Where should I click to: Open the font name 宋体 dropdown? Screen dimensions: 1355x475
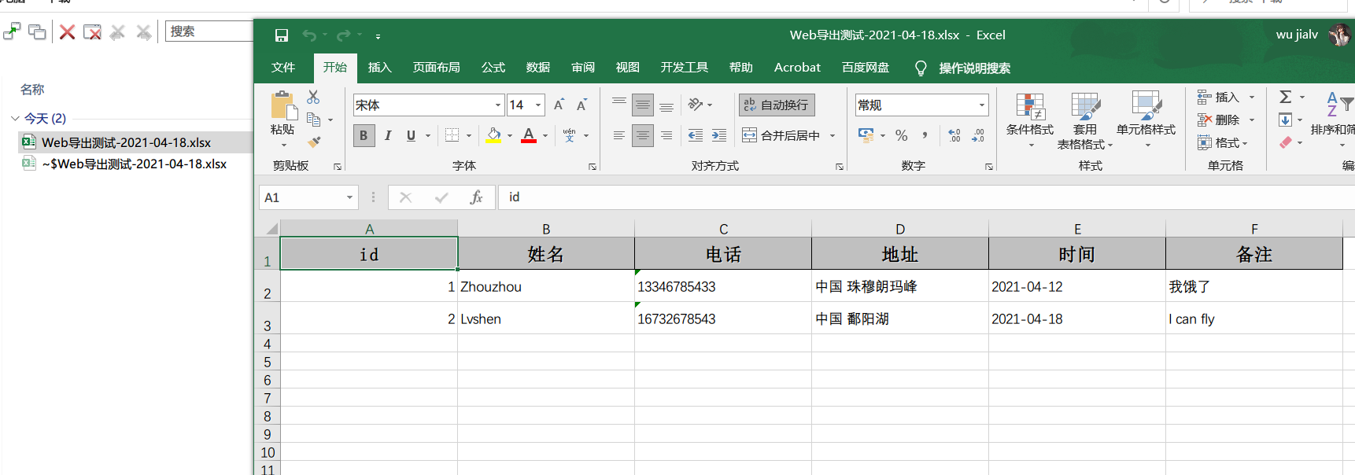click(498, 105)
